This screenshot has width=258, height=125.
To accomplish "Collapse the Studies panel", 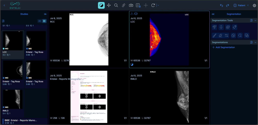I will (x=45, y=14).
